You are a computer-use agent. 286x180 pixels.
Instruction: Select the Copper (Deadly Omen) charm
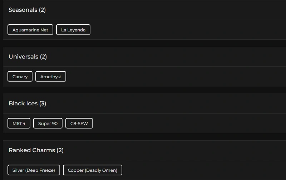pos(93,170)
